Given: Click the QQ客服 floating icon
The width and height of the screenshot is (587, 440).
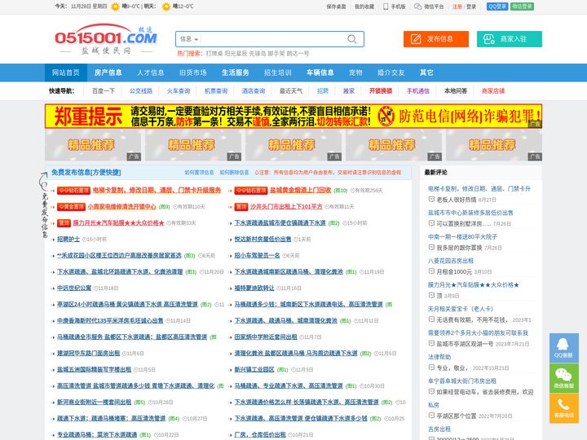Looking at the screenshot, I should click(564, 348).
